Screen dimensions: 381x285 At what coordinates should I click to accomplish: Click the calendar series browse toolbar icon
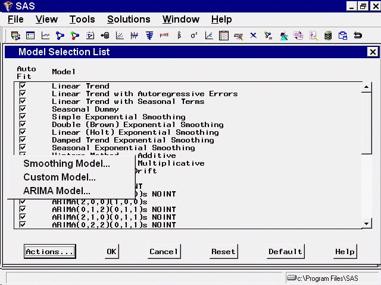coord(15,36)
